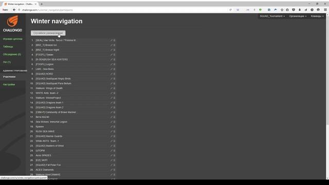Open a new browser tab

pyautogui.click(x=42, y=4)
